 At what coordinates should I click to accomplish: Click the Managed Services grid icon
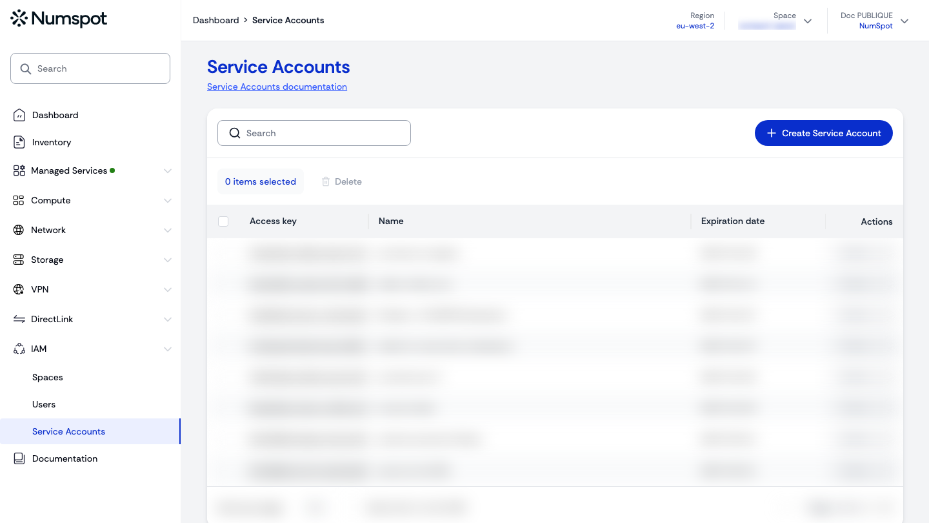(19, 170)
